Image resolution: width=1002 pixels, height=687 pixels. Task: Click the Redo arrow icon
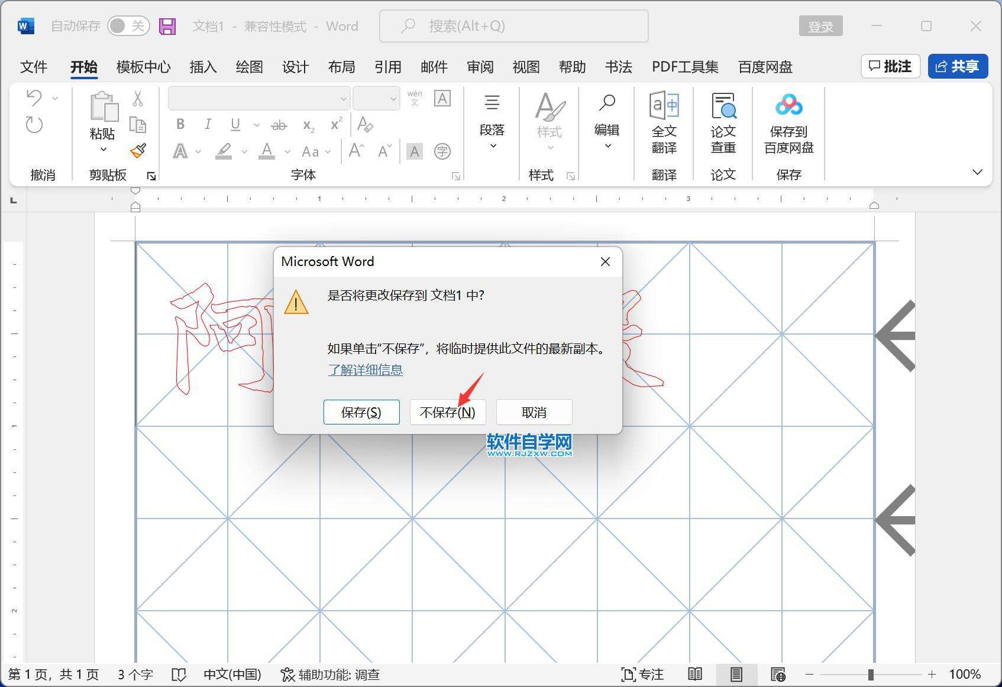(34, 124)
